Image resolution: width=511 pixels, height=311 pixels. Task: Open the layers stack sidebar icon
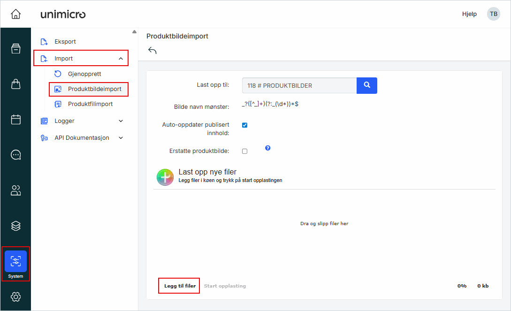coord(15,226)
